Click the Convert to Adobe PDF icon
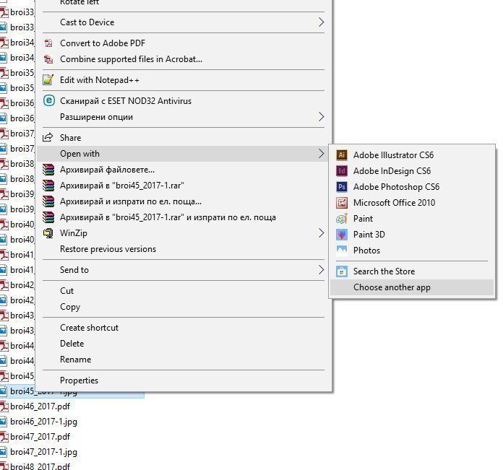 point(48,43)
